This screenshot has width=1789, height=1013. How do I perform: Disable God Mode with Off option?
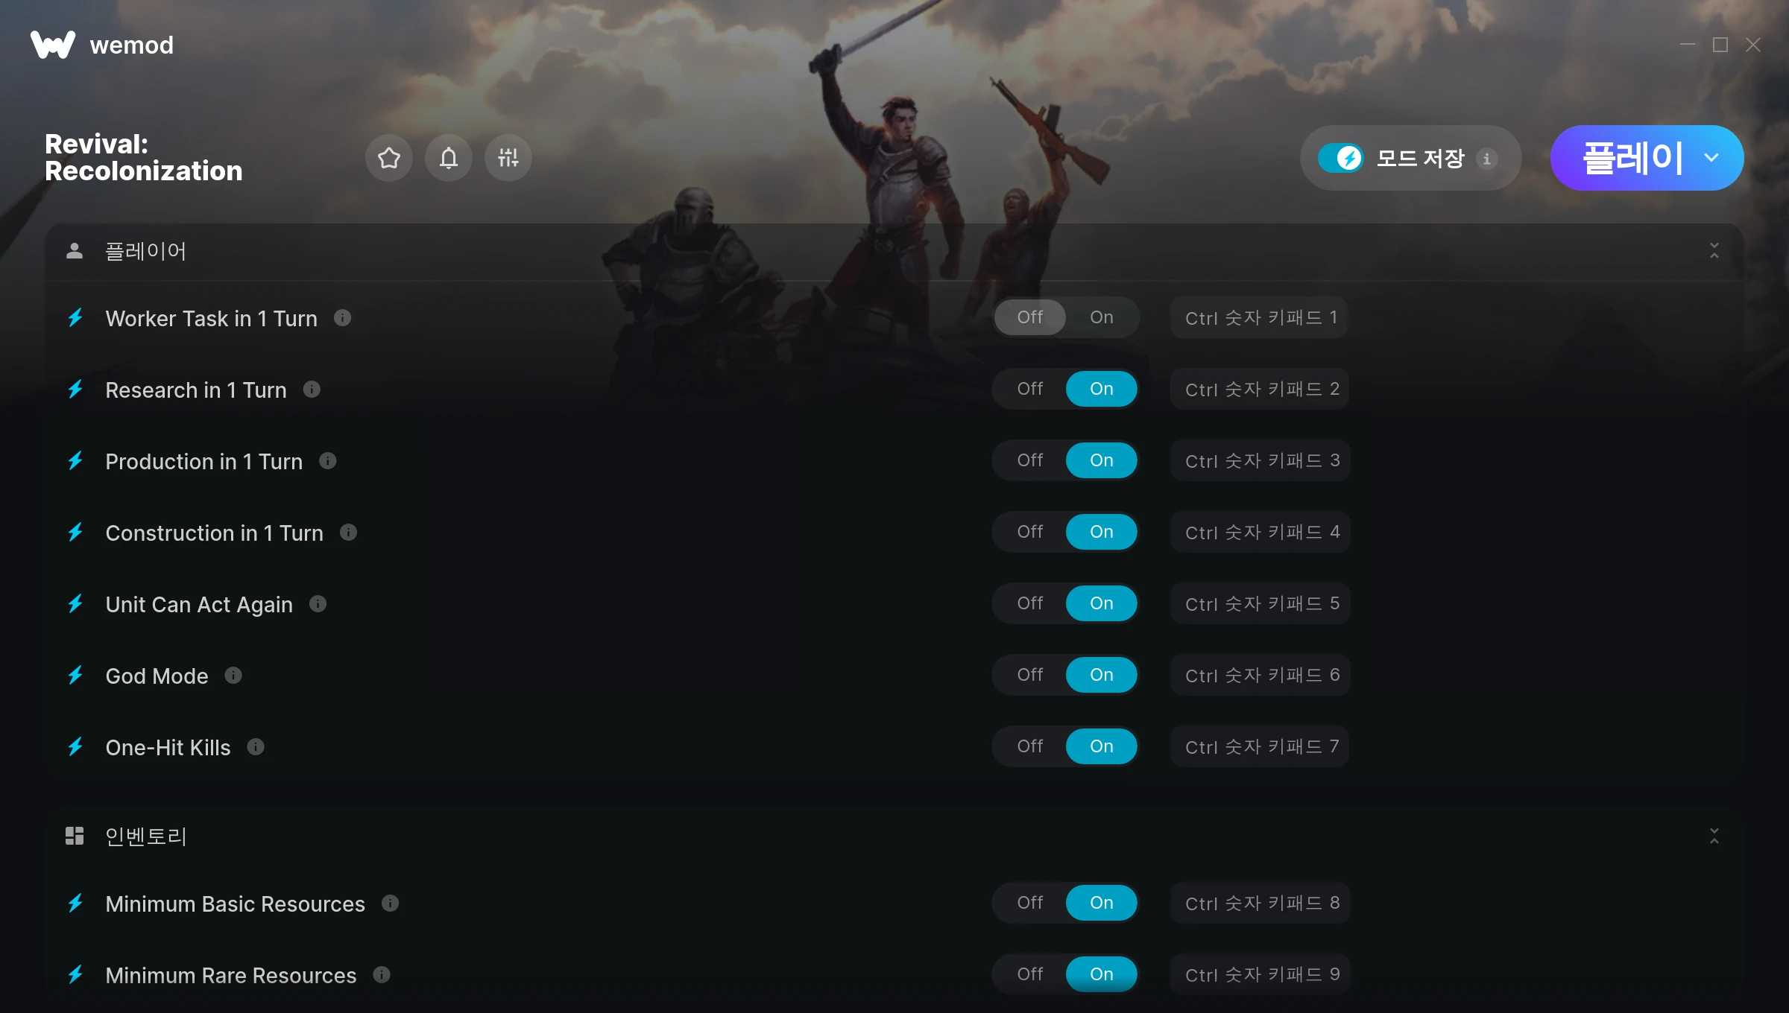tap(1030, 675)
